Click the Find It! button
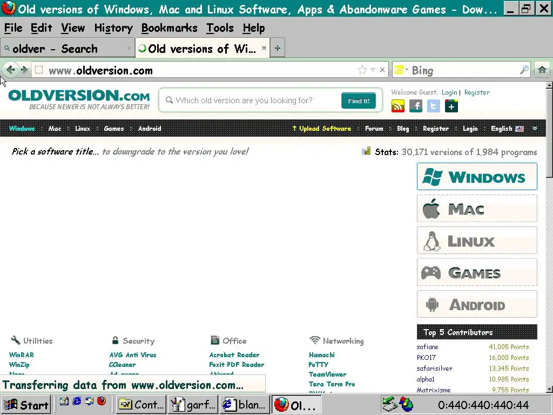Screen dimensions: 553x415 coord(359,101)
